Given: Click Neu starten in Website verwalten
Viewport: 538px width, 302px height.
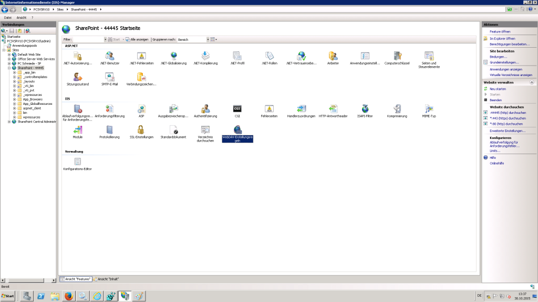Looking at the screenshot, I should point(498,89).
